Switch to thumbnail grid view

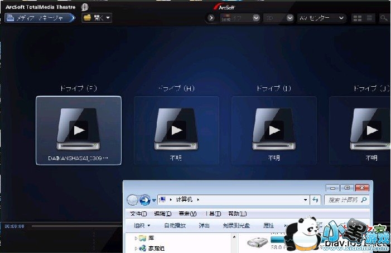[358, 18]
